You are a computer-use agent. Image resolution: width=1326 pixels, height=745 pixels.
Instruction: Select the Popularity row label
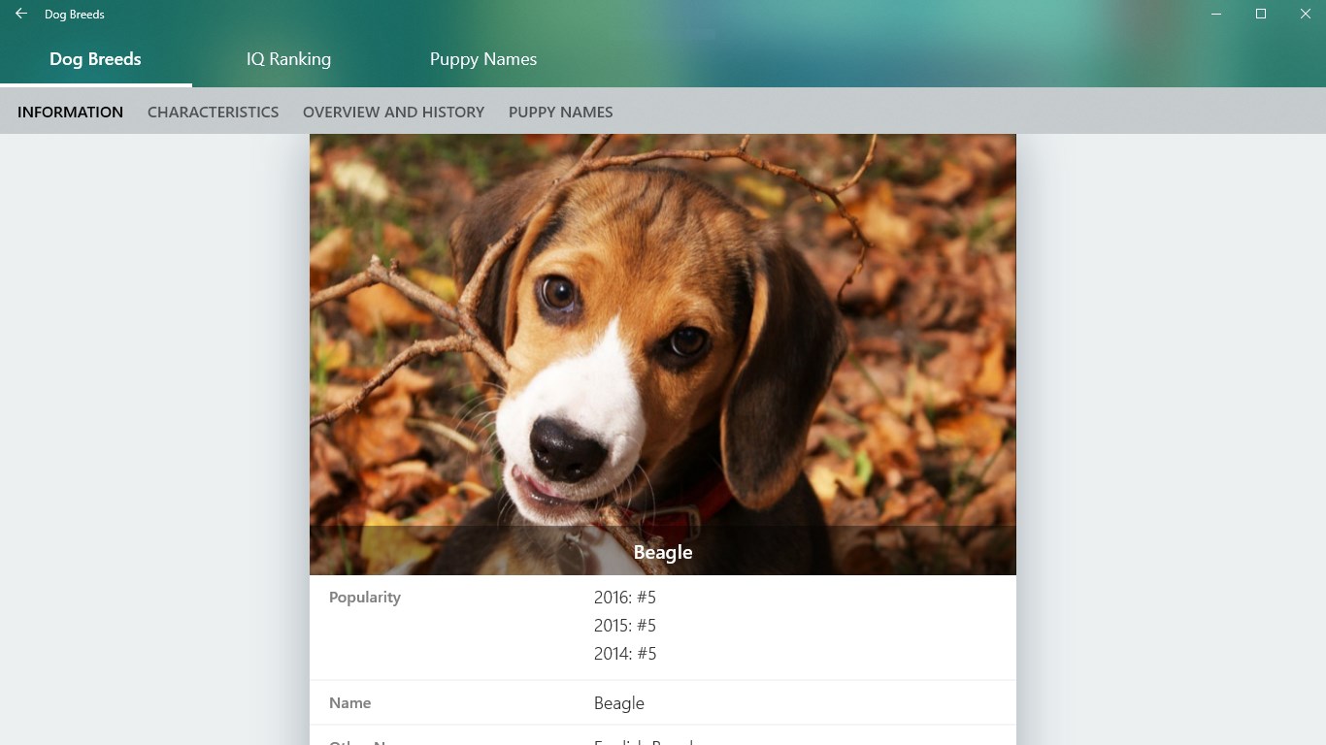point(365,598)
